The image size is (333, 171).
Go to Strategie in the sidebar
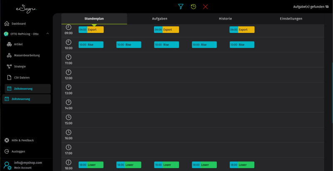pyautogui.click(x=20, y=66)
